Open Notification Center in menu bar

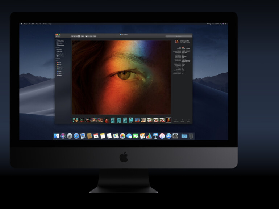click(x=226, y=24)
